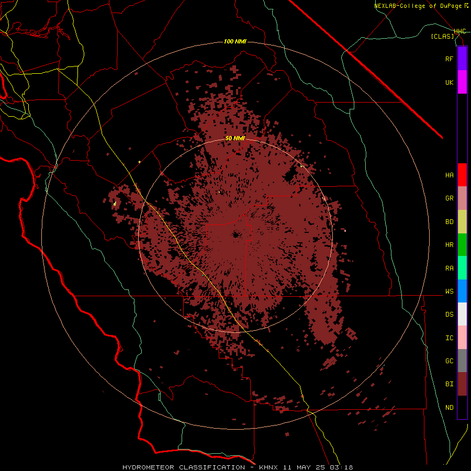Click the WS legend label
The image size is (471, 471).
(449, 291)
